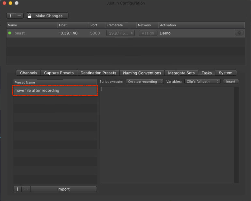Click the Import button

[64, 189]
